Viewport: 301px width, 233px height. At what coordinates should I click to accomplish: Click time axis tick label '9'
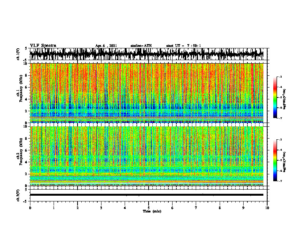[243, 208]
